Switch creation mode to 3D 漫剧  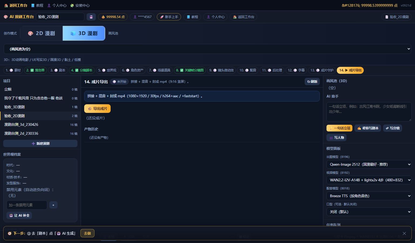tap(84, 33)
